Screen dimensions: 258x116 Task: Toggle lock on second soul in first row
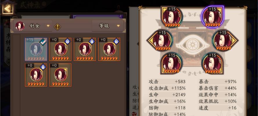(x=67, y=41)
